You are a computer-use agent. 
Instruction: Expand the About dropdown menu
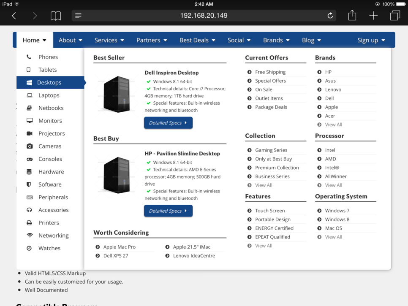pyautogui.click(x=70, y=40)
